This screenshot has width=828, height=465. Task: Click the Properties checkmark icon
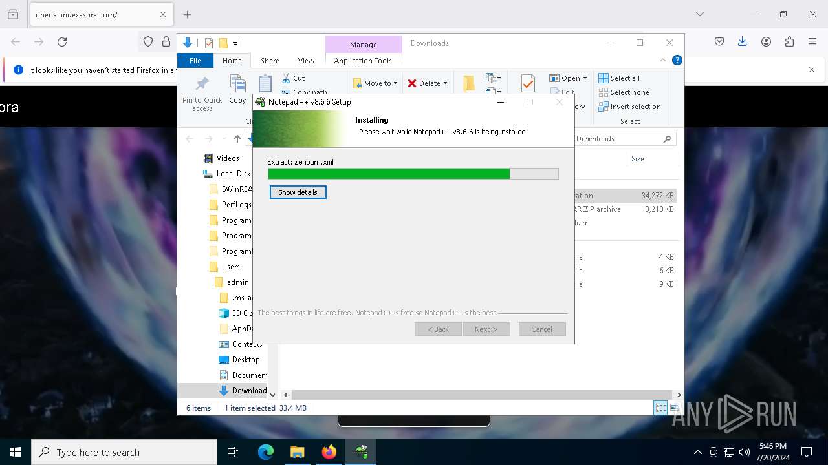528,83
